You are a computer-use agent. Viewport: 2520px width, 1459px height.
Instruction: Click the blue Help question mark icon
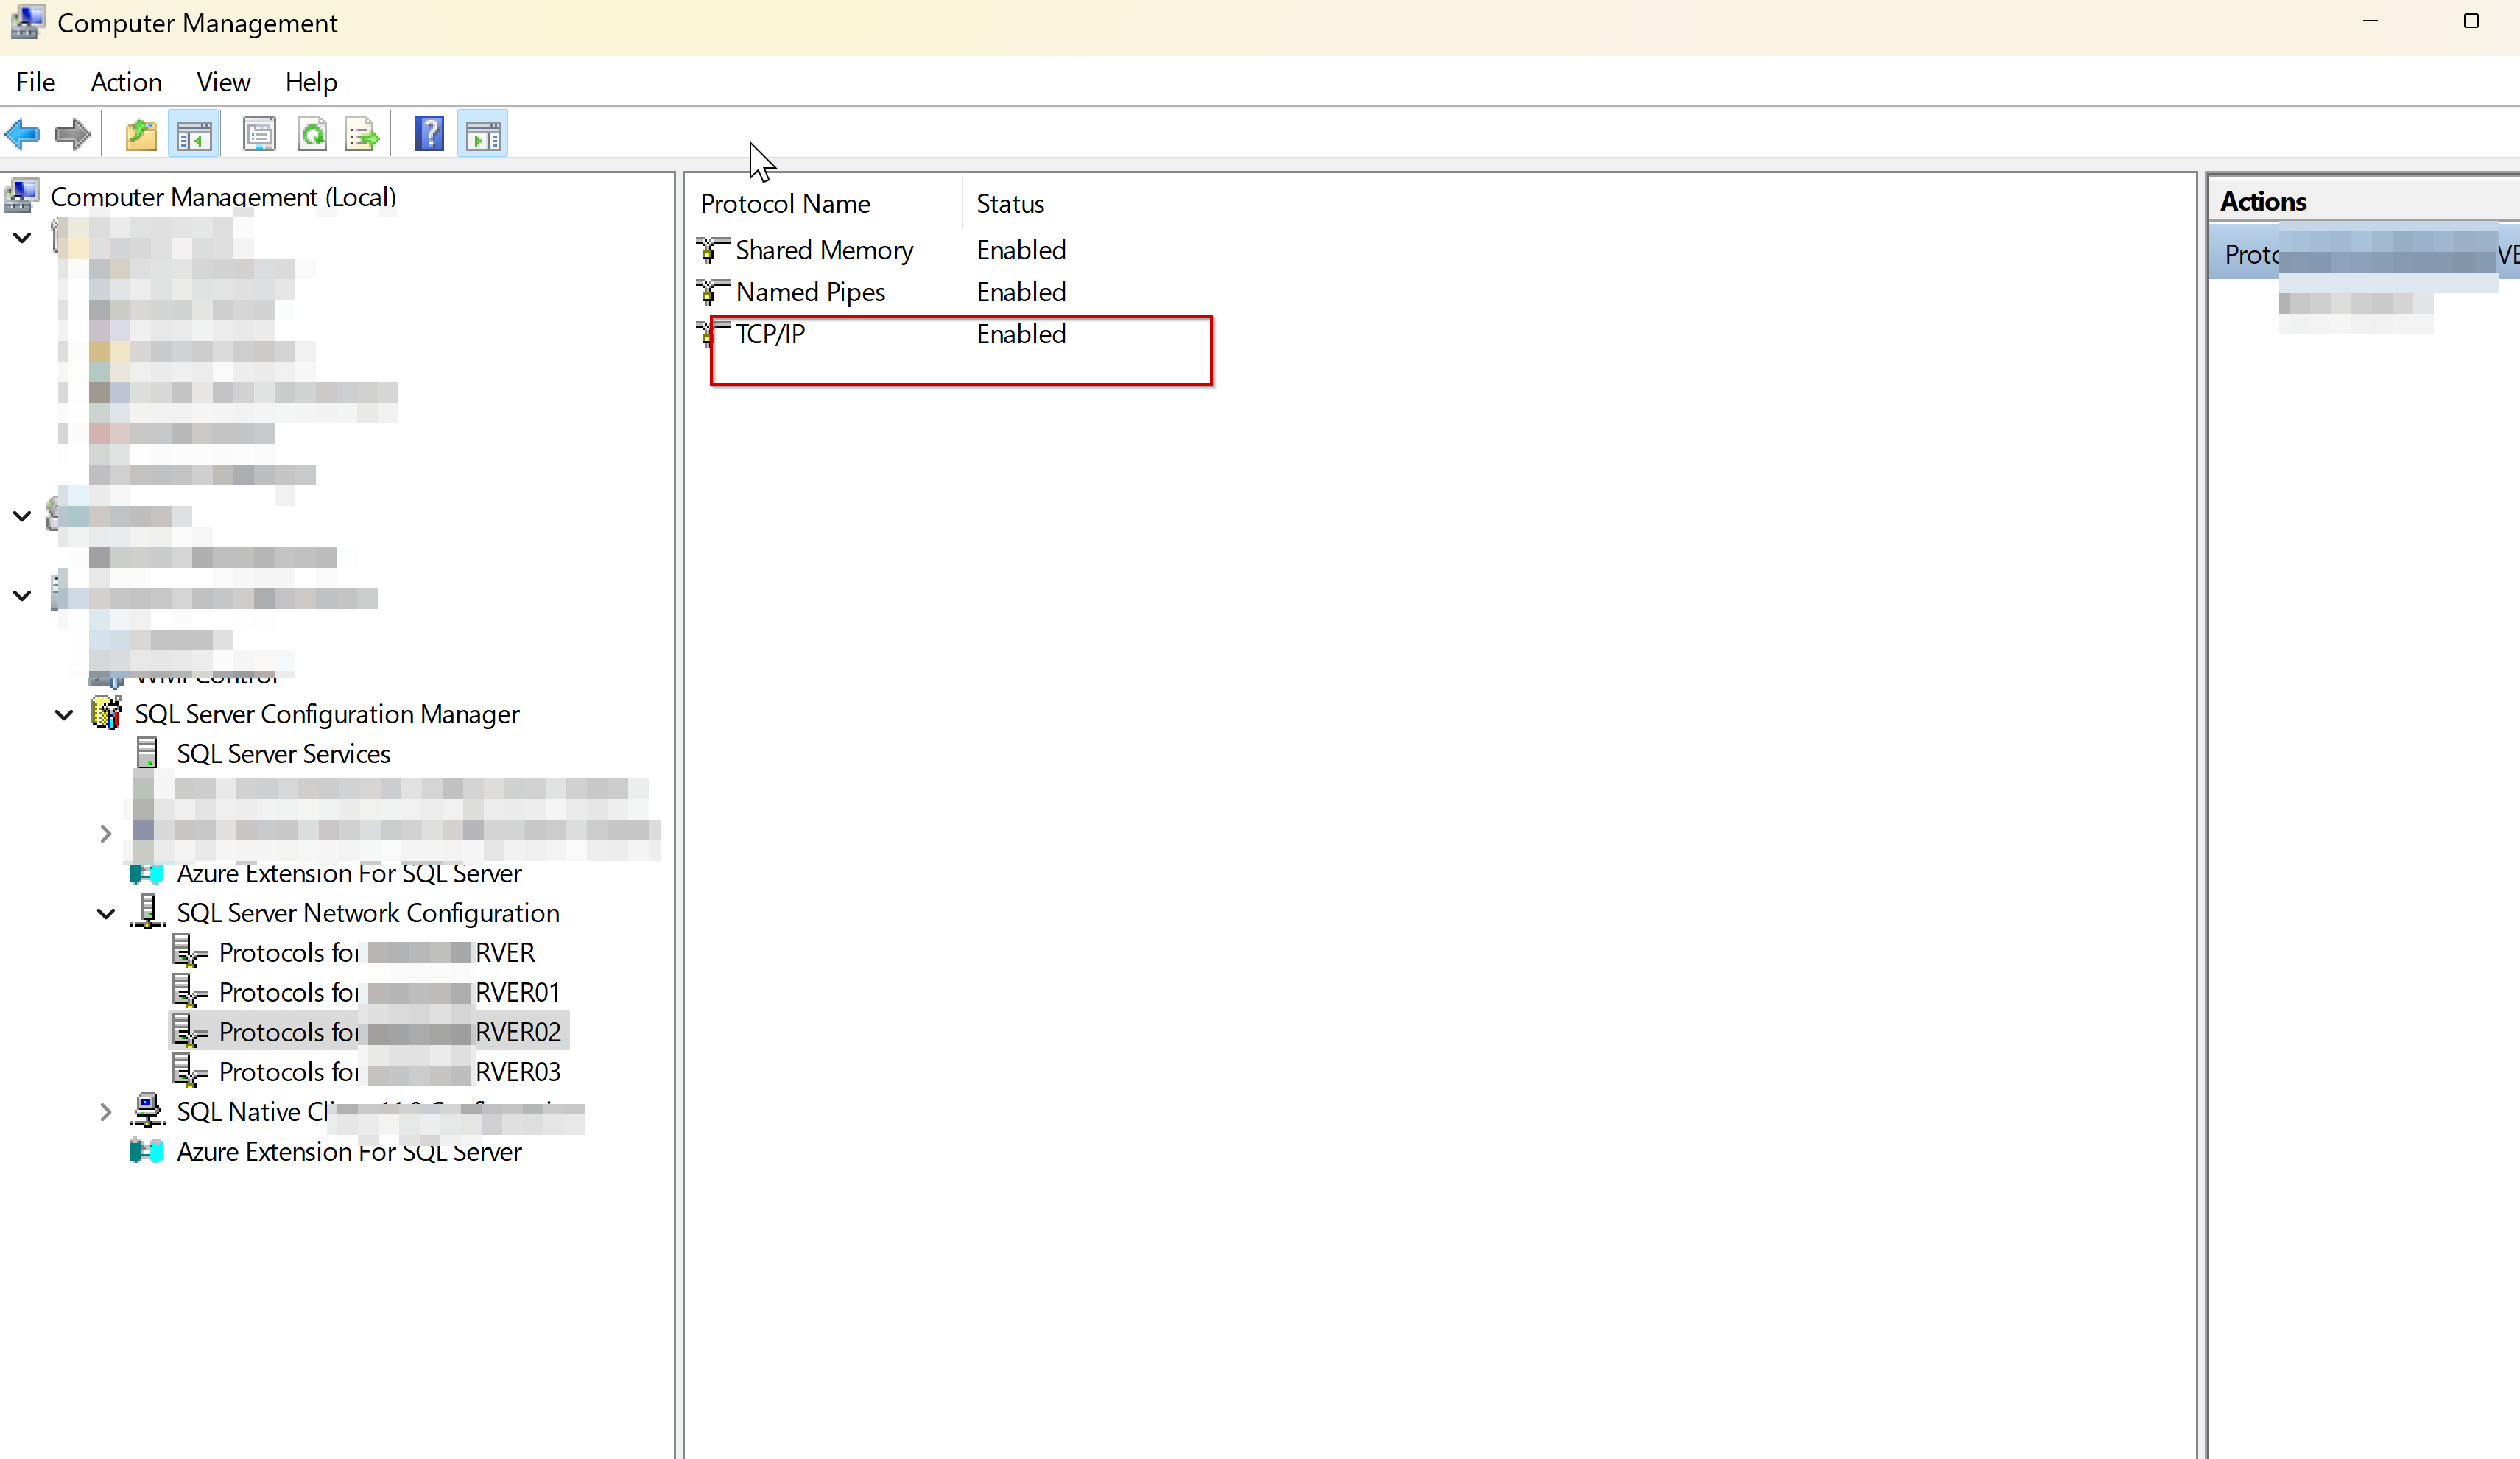click(430, 134)
